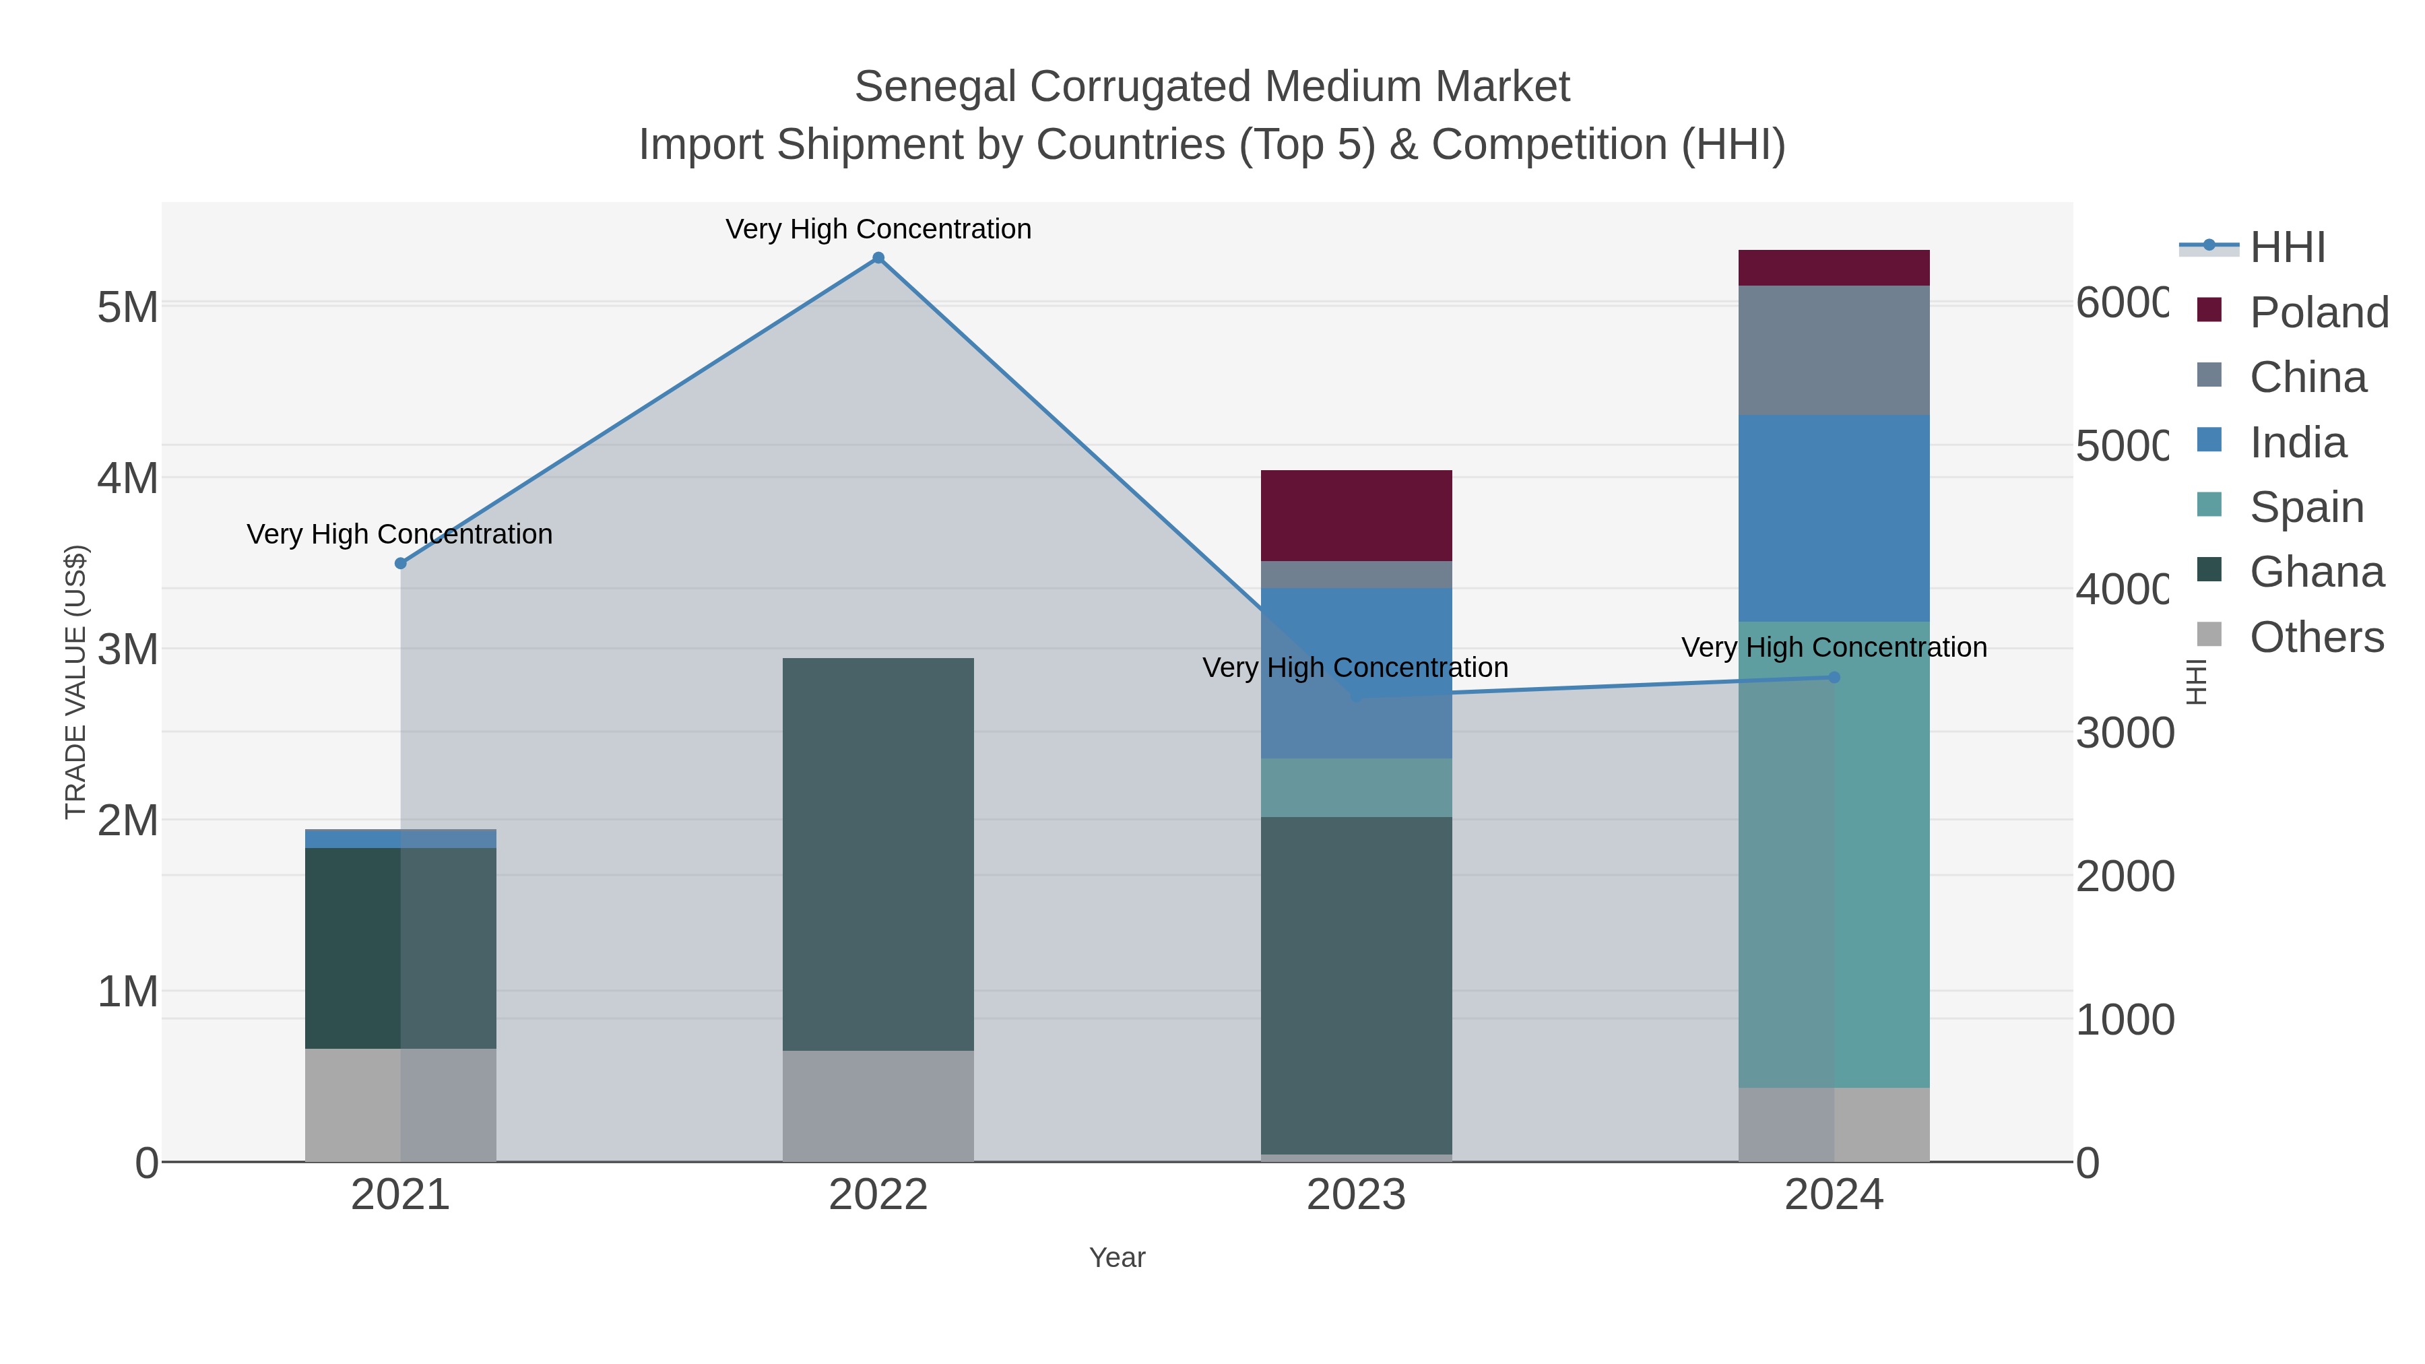Click the China gray-blue legend swatch
Image resolution: width=2425 pixels, height=1364 pixels.
click(2209, 375)
